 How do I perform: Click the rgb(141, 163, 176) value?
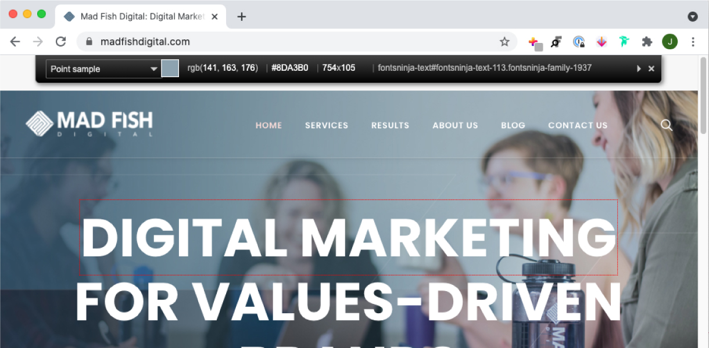coord(223,68)
